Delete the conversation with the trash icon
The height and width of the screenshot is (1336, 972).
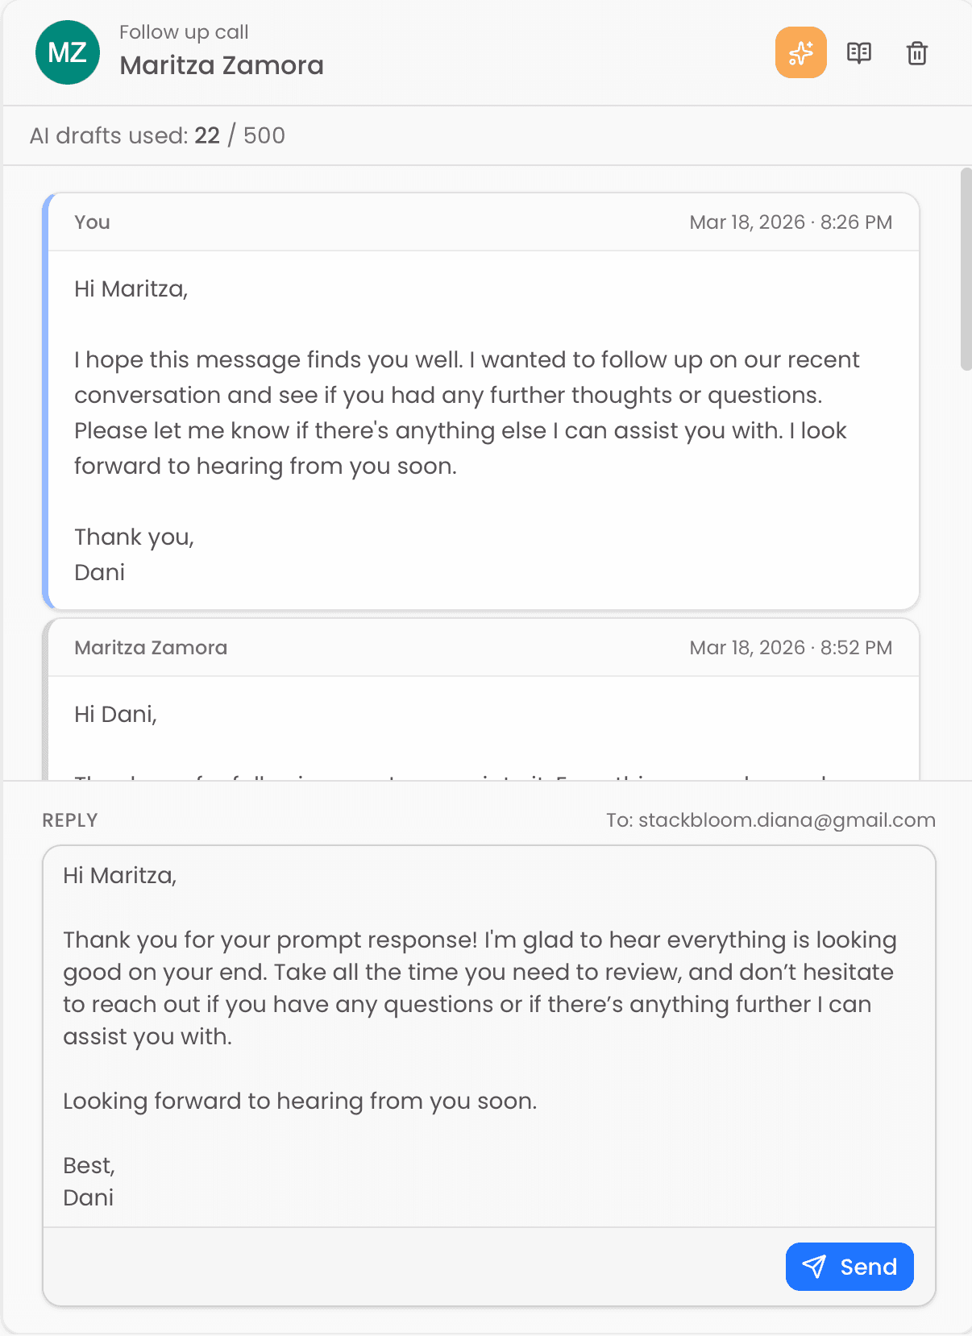pos(917,52)
